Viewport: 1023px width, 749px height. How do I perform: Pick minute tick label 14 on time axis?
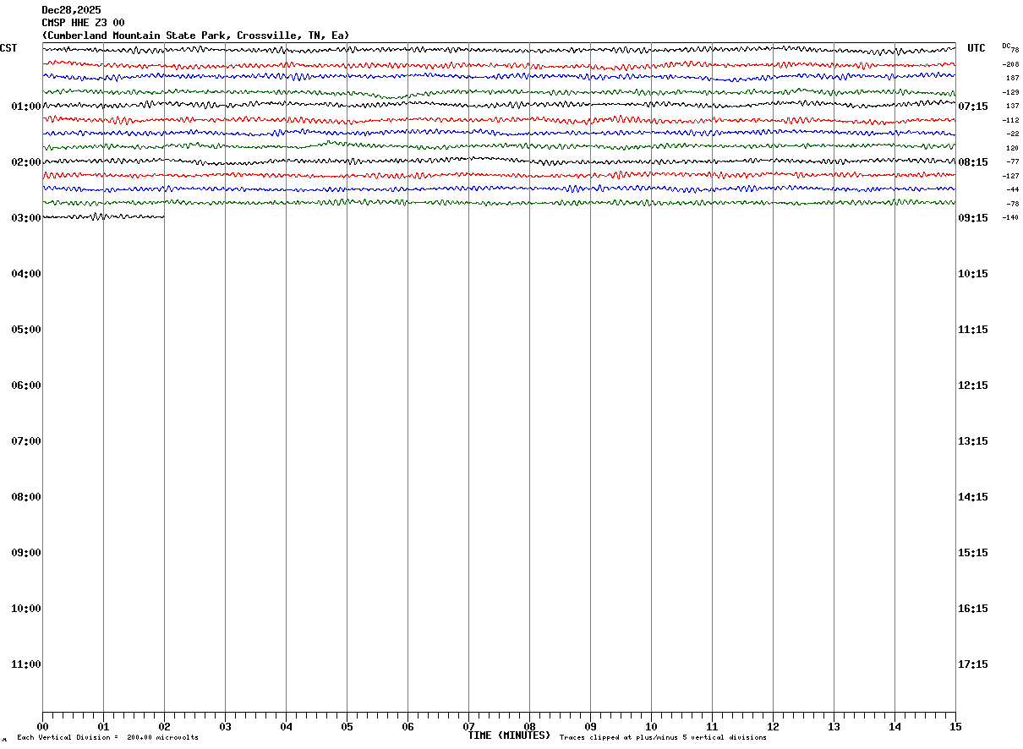(x=894, y=727)
